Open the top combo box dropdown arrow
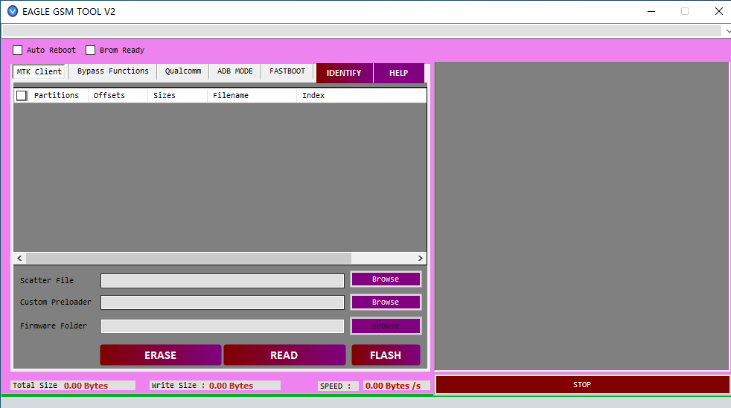 727,31
